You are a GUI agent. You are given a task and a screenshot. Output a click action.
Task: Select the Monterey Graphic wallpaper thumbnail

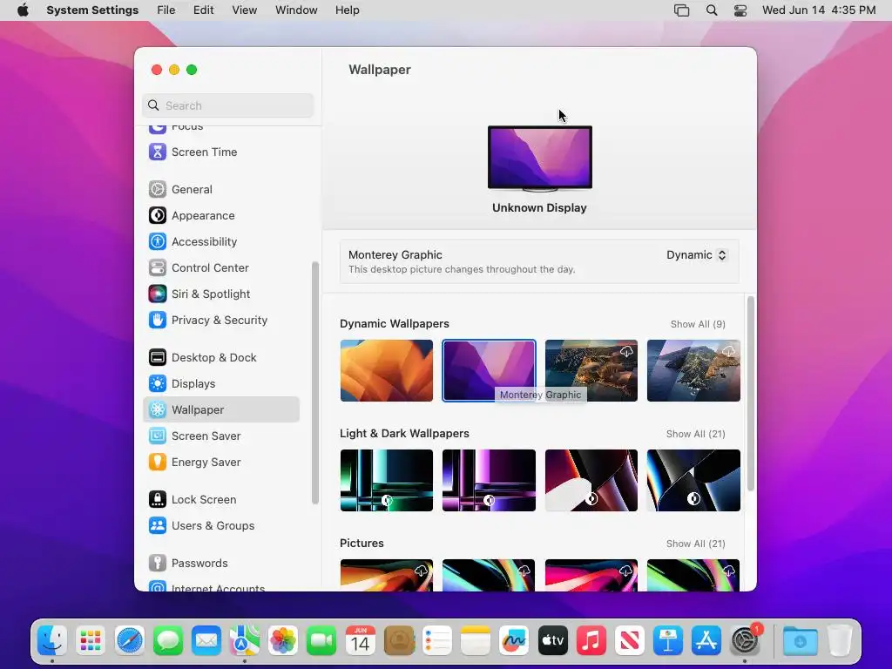(489, 370)
